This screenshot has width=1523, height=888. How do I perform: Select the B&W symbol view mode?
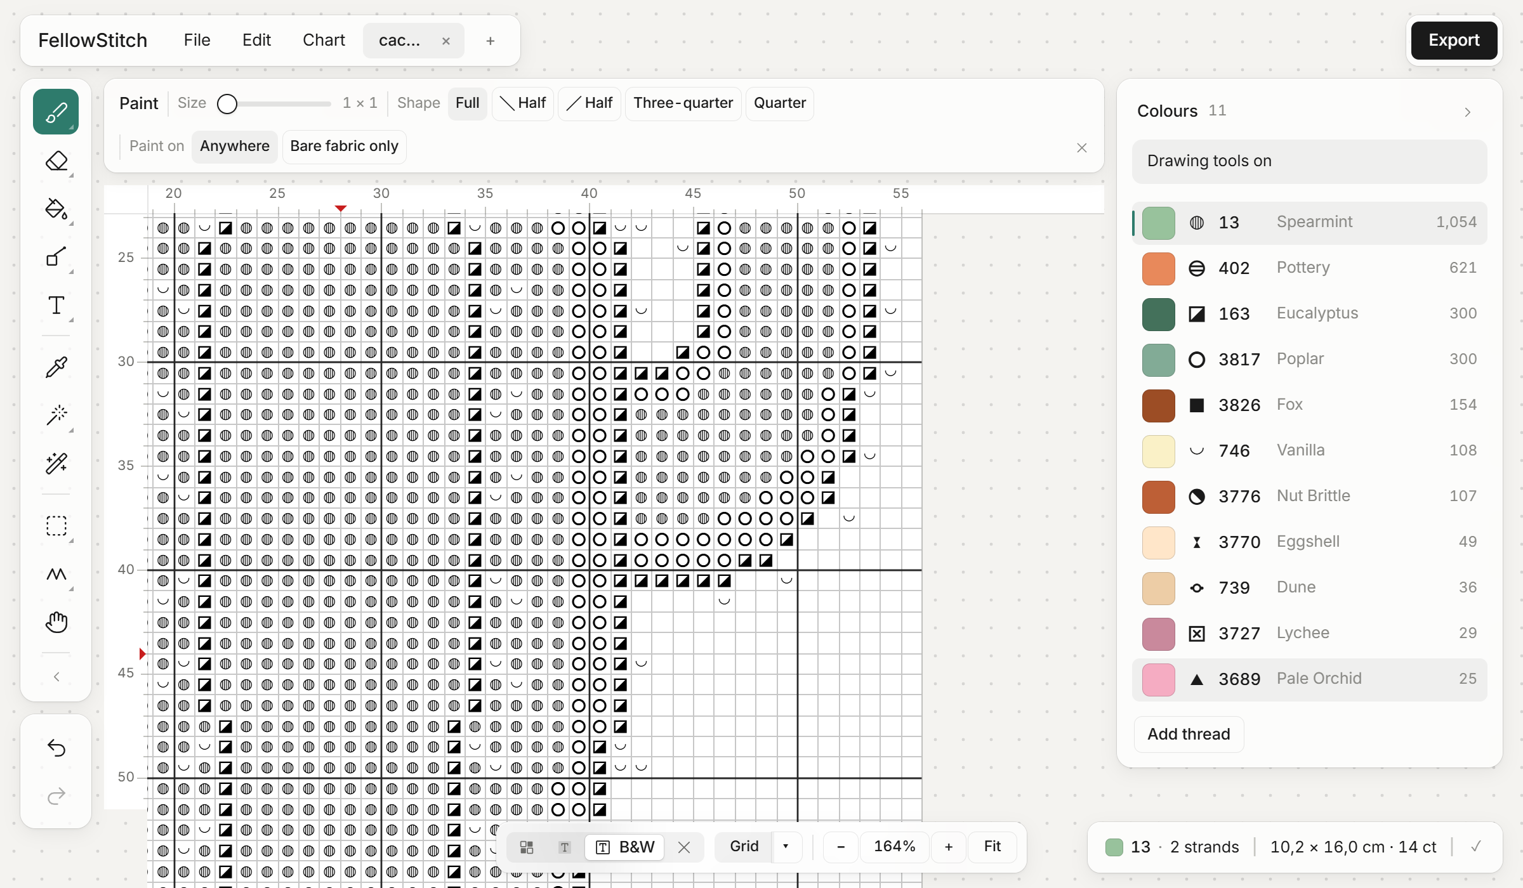click(x=625, y=847)
